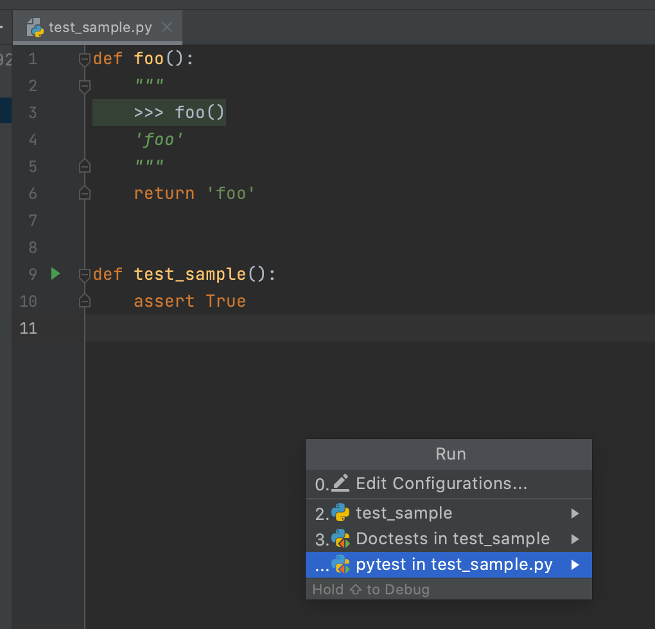Switch to the test_sample.py tab
Viewport: 655px width, 629px height.
(x=100, y=28)
